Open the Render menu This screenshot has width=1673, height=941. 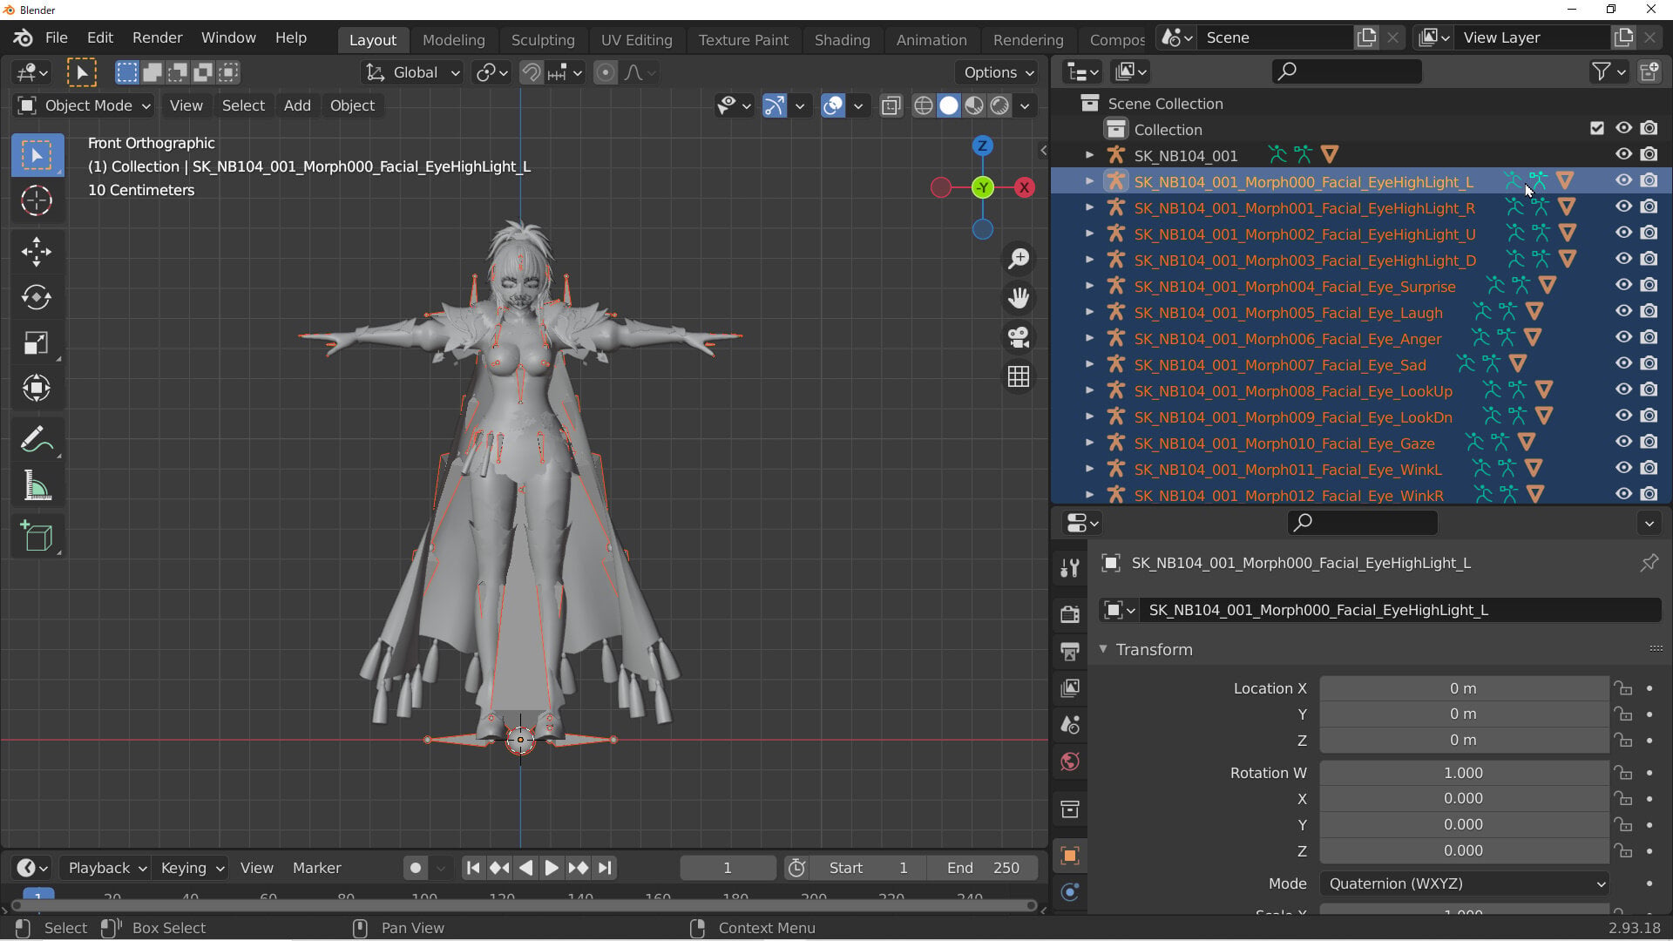pyautogui.click(x=157, y=38)
